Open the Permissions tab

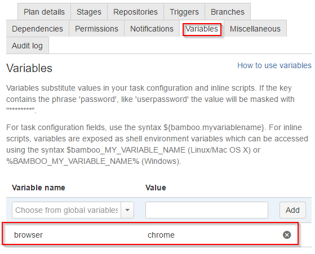click(96, 29)
